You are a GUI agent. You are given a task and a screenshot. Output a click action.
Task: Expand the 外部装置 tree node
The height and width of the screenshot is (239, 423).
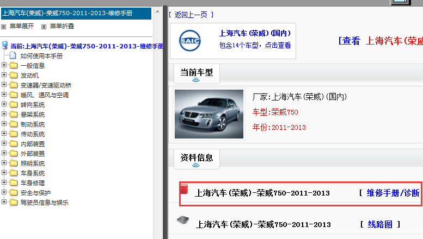point(4,153)
